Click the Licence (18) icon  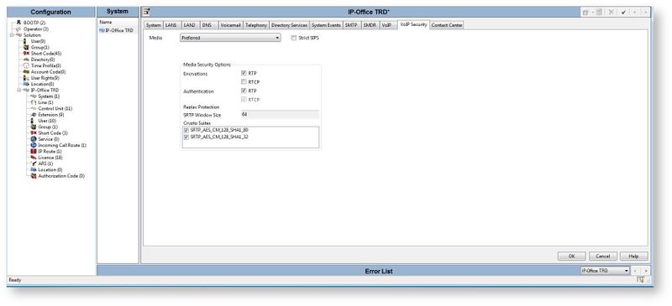coord(34,158)
